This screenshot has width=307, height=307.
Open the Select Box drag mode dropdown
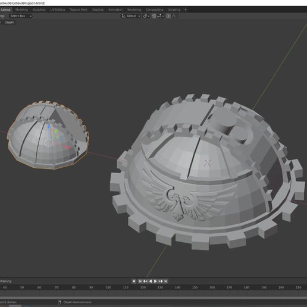(21, 16)
